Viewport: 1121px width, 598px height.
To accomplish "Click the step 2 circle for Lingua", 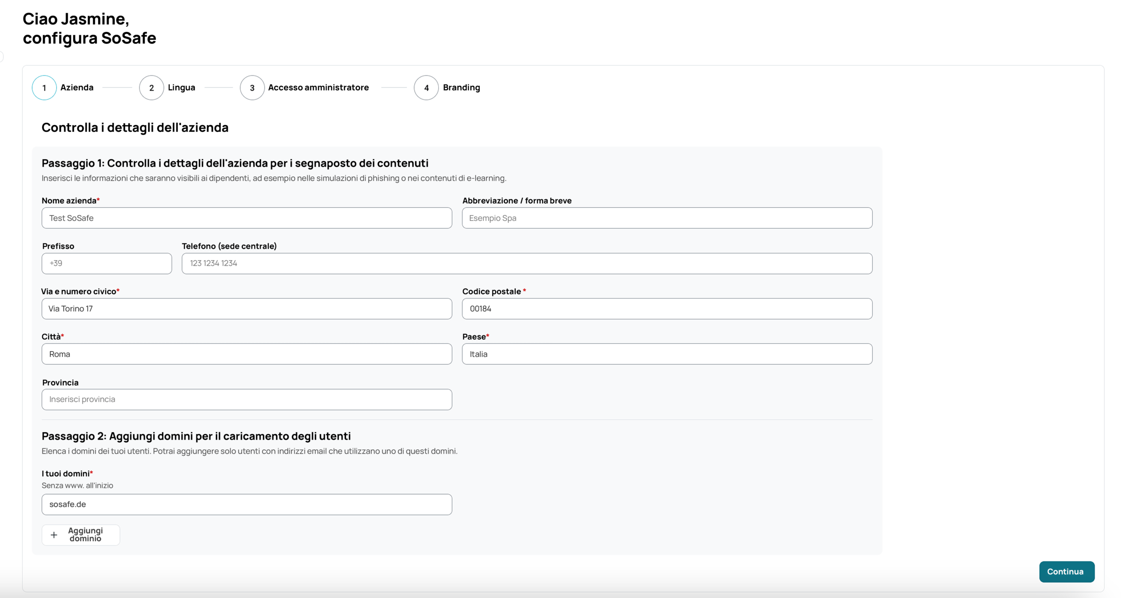I will click(x=152, y=87).
